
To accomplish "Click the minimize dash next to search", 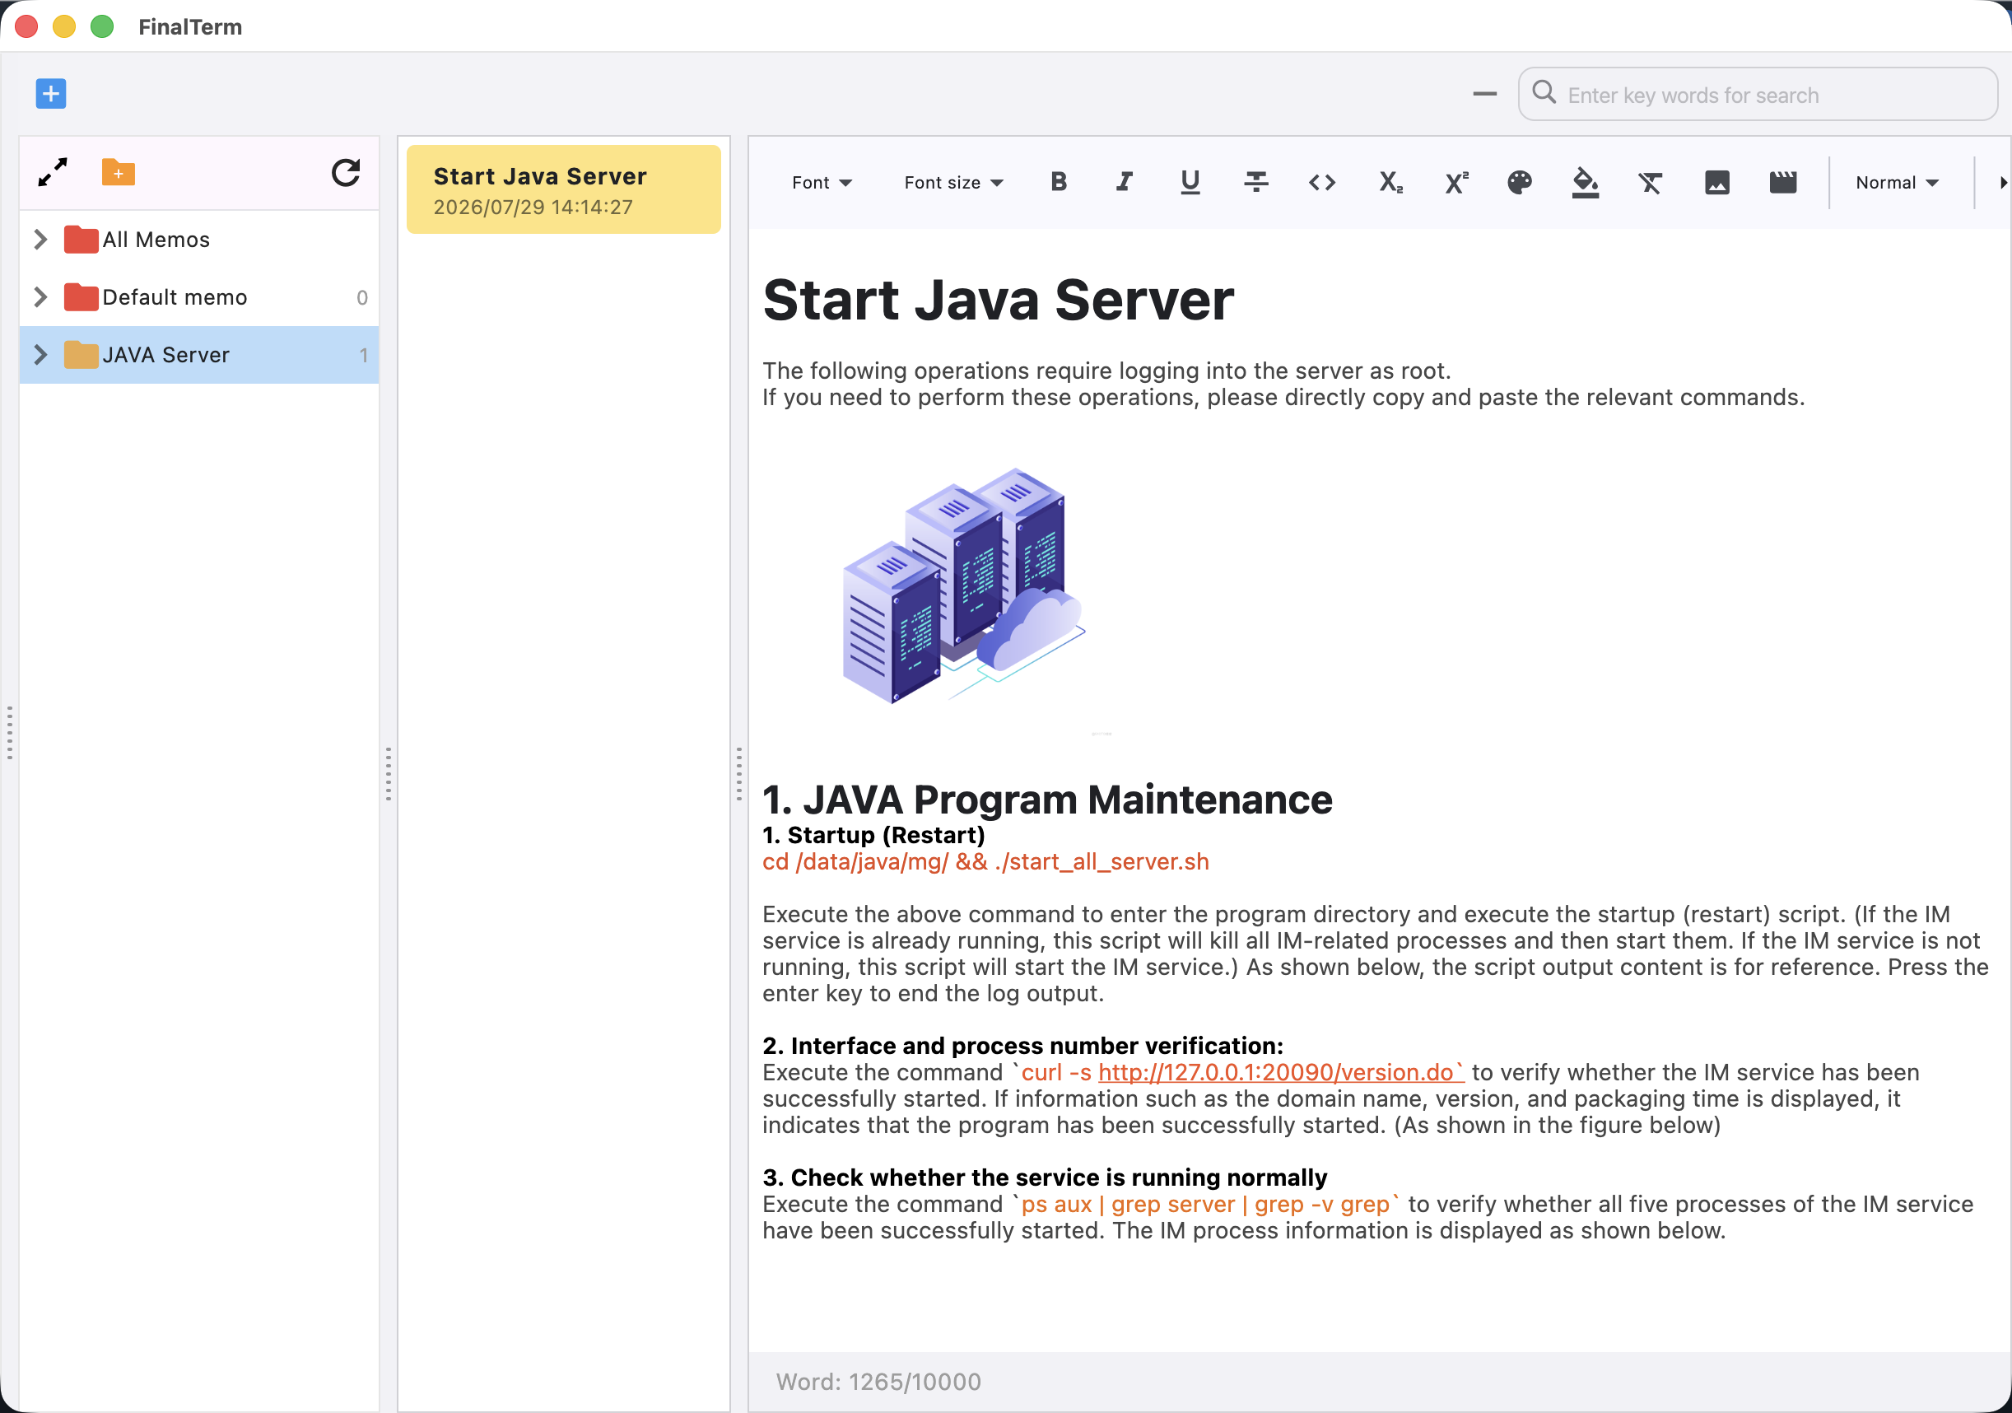I will coord(1484,94).
